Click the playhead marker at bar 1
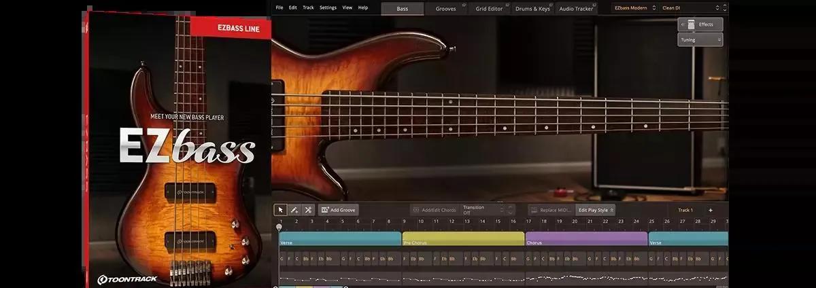Screen dimensions: 816x288 pyautogui.click(x=279, y=226)
